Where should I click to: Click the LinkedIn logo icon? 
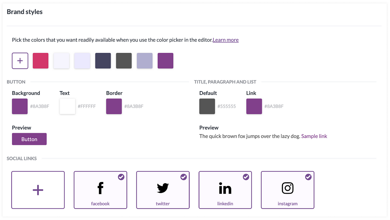[225, 188]
